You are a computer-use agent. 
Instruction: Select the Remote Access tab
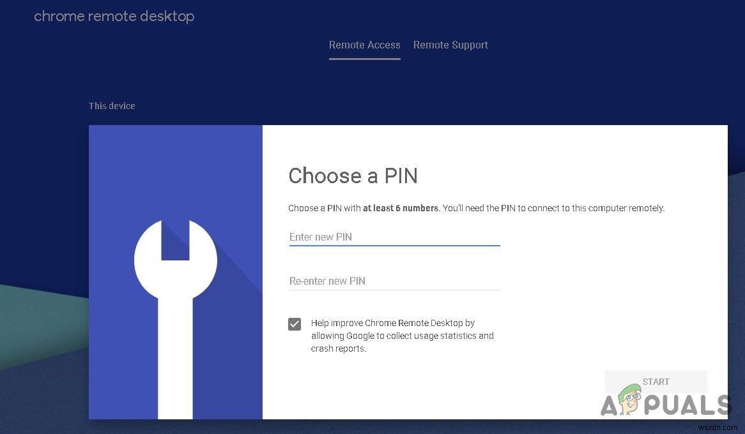(x=364, y=45)
